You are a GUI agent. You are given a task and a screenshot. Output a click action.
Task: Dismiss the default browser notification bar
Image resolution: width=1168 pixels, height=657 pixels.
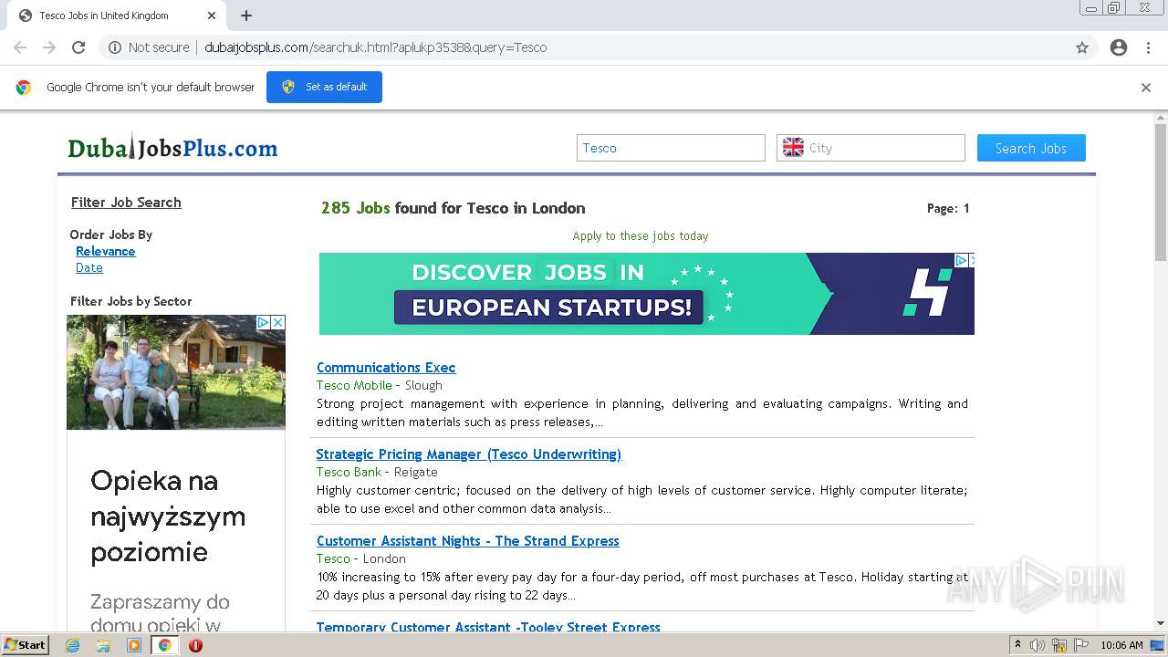[1146, 88]
